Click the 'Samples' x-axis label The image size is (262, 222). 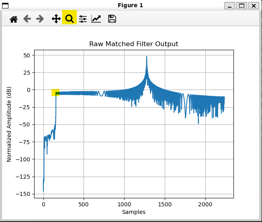(x=134, y=212)
